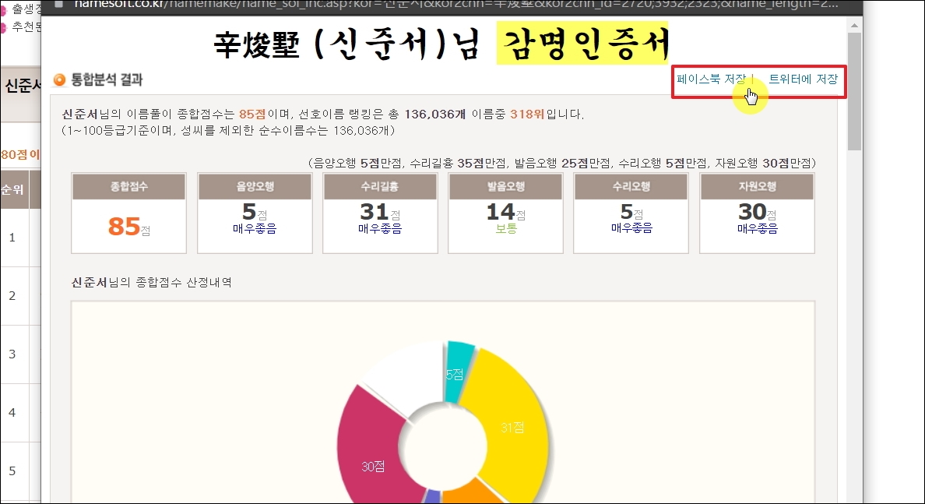Click rank row 5 in background table
925x504 pixels.
[20, 471]
